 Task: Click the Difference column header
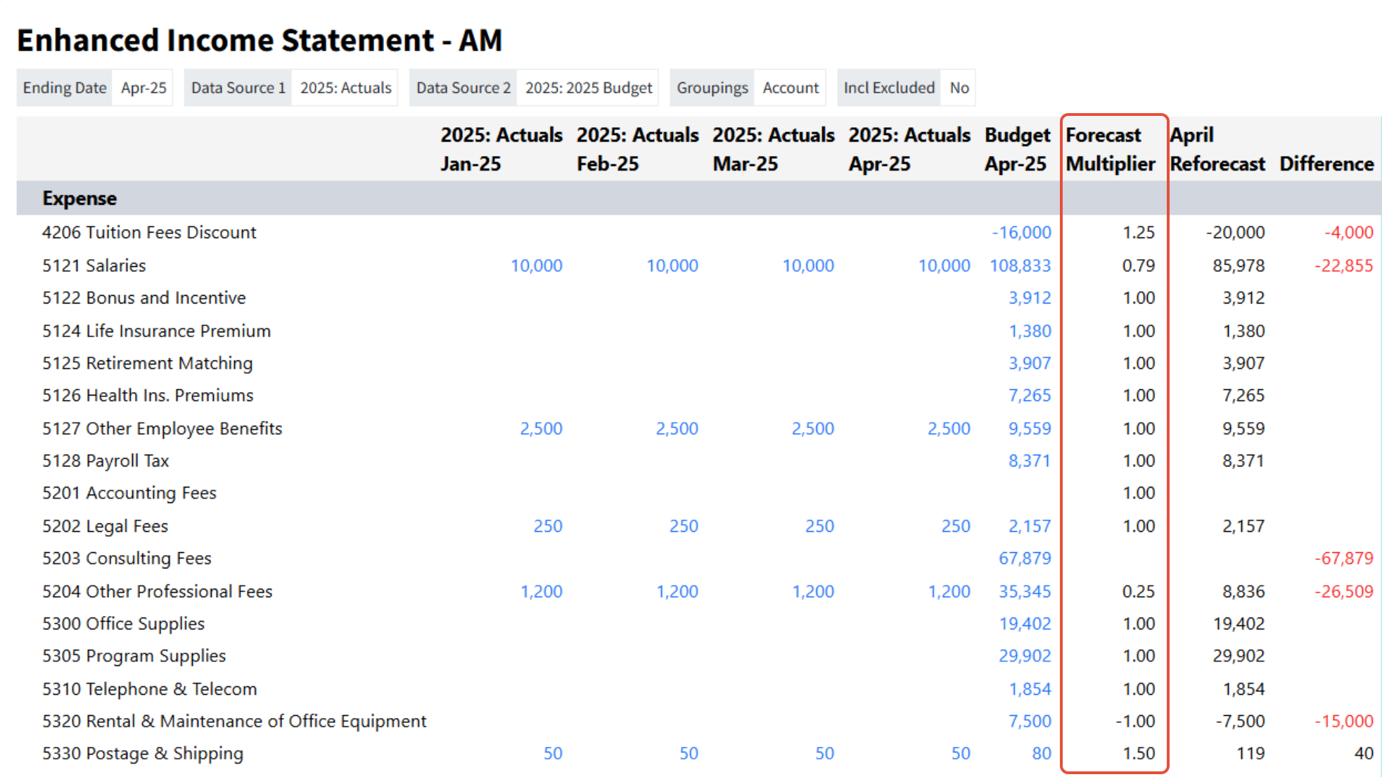point(1326,164)
